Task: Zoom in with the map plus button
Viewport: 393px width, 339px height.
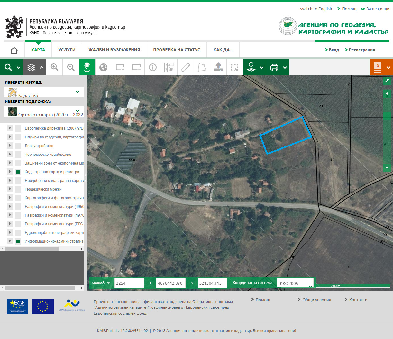Action: pyautogui.click(x=387, y=94)
